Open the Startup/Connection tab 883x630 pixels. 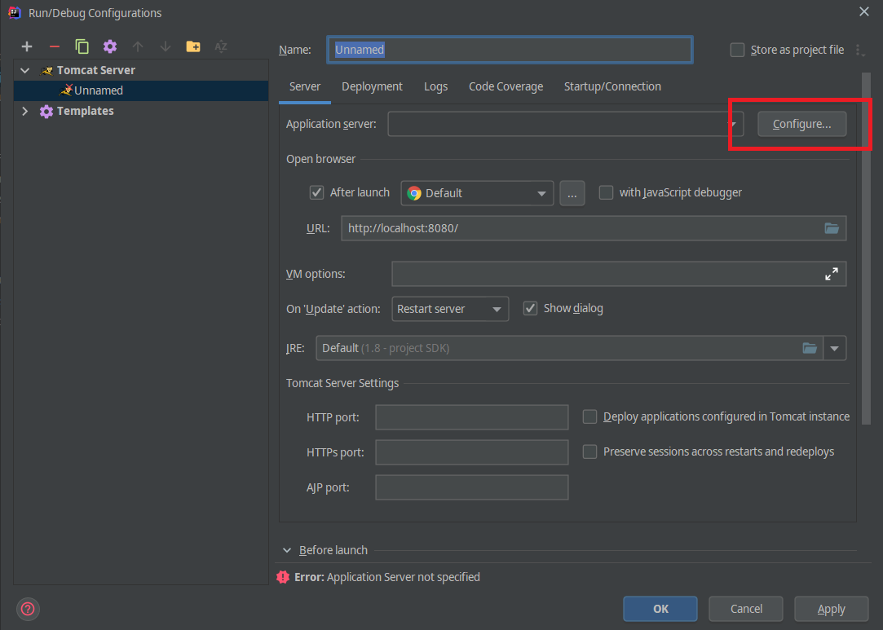pos(612,86)
